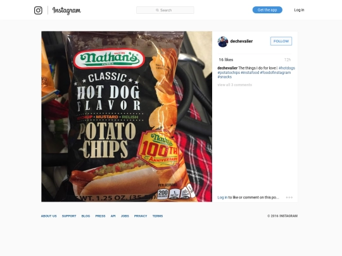This screenshot has height=256, width=342.
Task: Open the #foodofinstagram hashtag
Action: [x=275, y=73]
